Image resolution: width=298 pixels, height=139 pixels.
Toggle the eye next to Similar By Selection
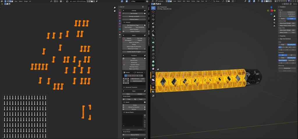[123, 107]
